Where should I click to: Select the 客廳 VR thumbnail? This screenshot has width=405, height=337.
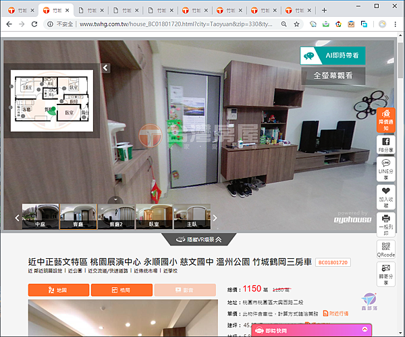pos(78,216)
